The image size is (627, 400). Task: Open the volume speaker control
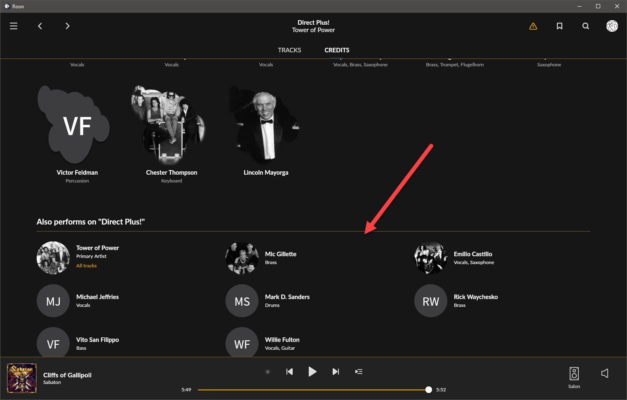(605, 373)
